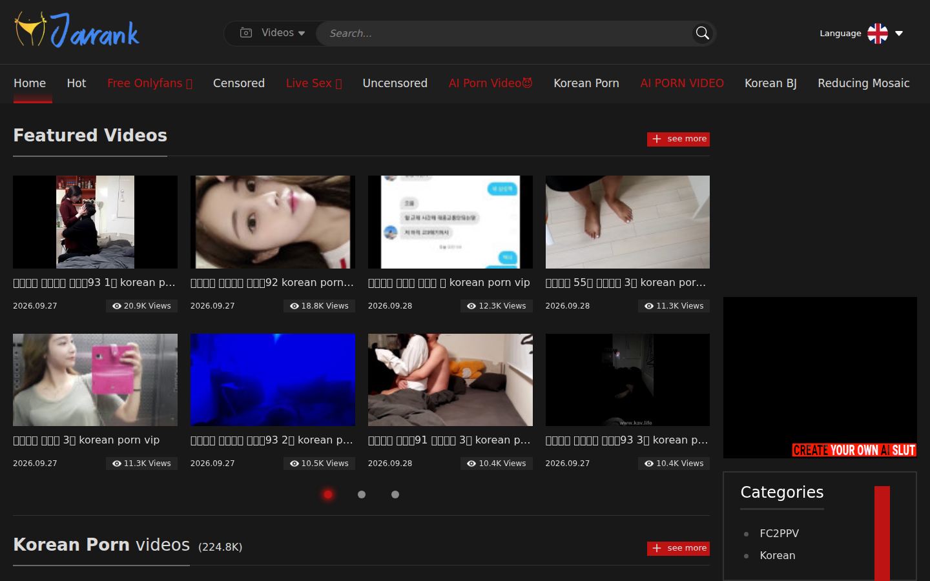Expand the Language dropdown arrow

(899, 34)
